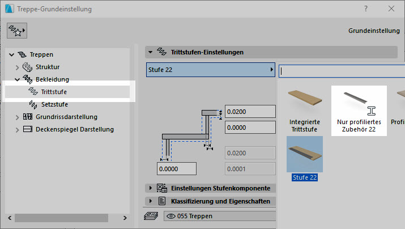The width and height of the screenshot is (405, 229).
Task: Collapse the Trittstufen-Einstellungen panel
Action: click(x=150, y=52)
